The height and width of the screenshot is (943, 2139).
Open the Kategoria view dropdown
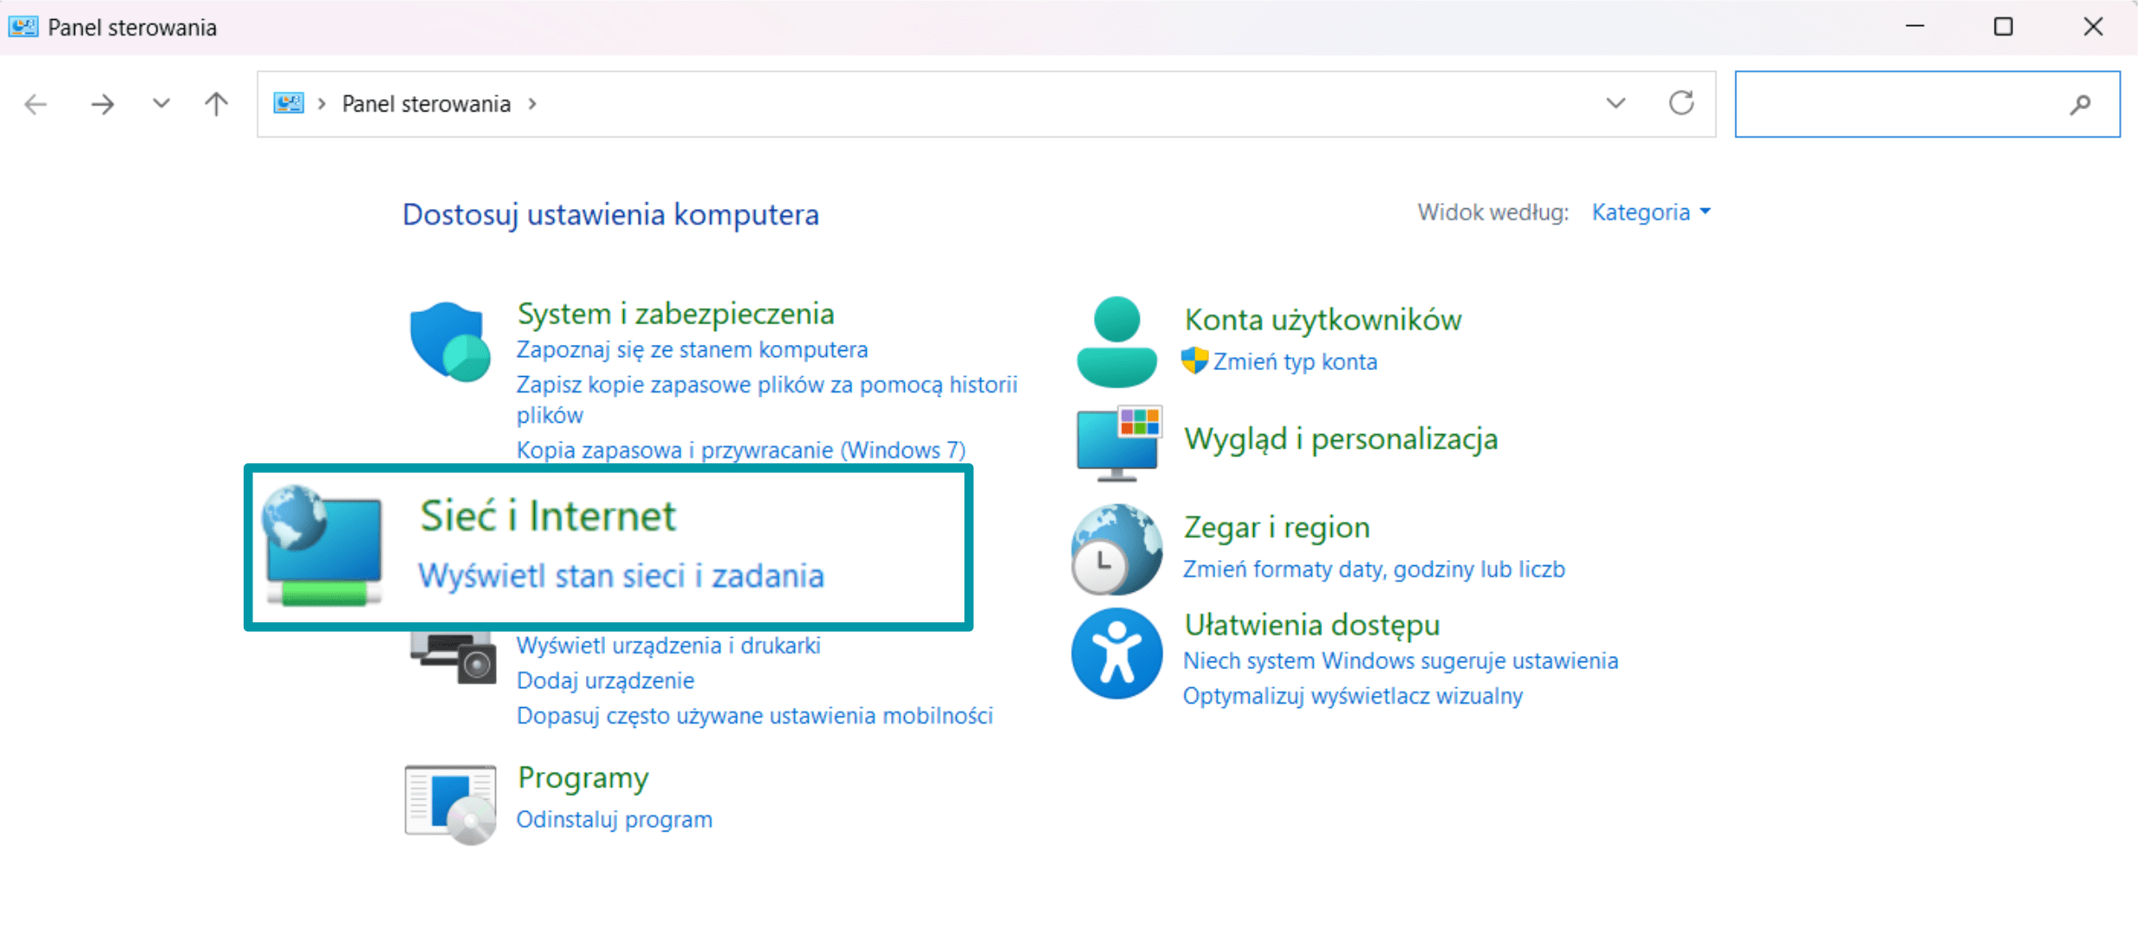click(x=1651, y=212)
